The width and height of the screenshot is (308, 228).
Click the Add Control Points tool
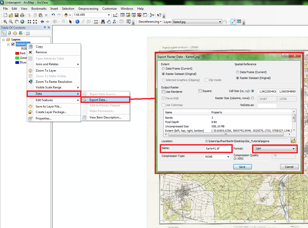[233, 22]
